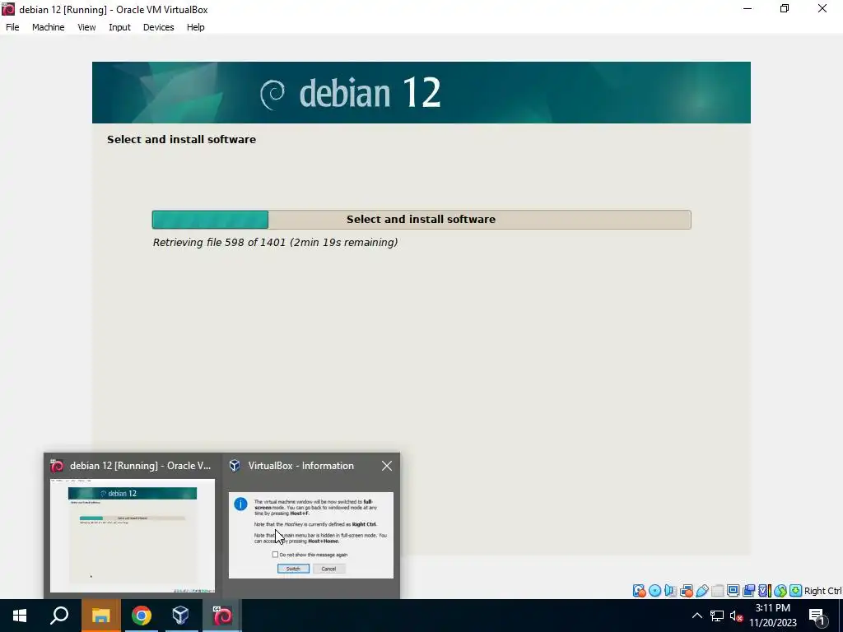Click the Windows Start button
The image size is (843, 632).
pyautogui.click(x=20, y=616)
